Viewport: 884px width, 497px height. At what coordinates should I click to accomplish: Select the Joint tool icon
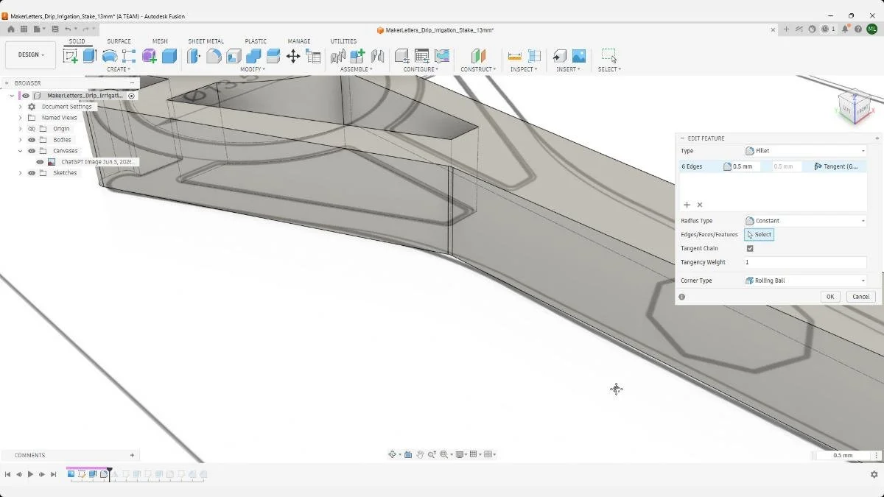[x=377, y=56]
